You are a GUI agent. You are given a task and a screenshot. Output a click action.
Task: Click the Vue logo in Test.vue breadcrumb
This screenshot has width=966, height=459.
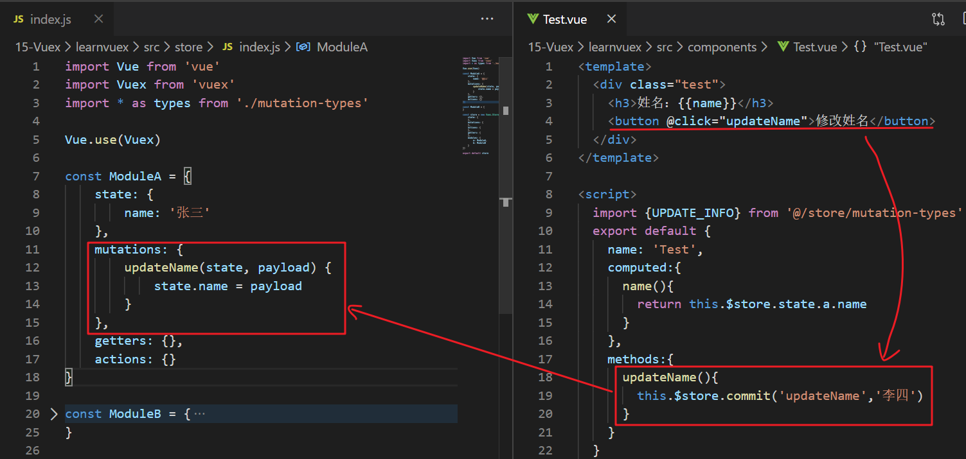pyautogui.click(x=782, y=47)
